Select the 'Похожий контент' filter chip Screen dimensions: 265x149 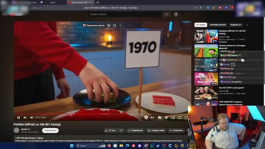[218, 25]
